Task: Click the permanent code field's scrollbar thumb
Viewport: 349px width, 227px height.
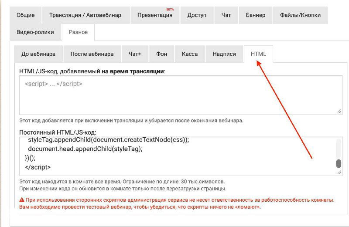Action: 339,164
